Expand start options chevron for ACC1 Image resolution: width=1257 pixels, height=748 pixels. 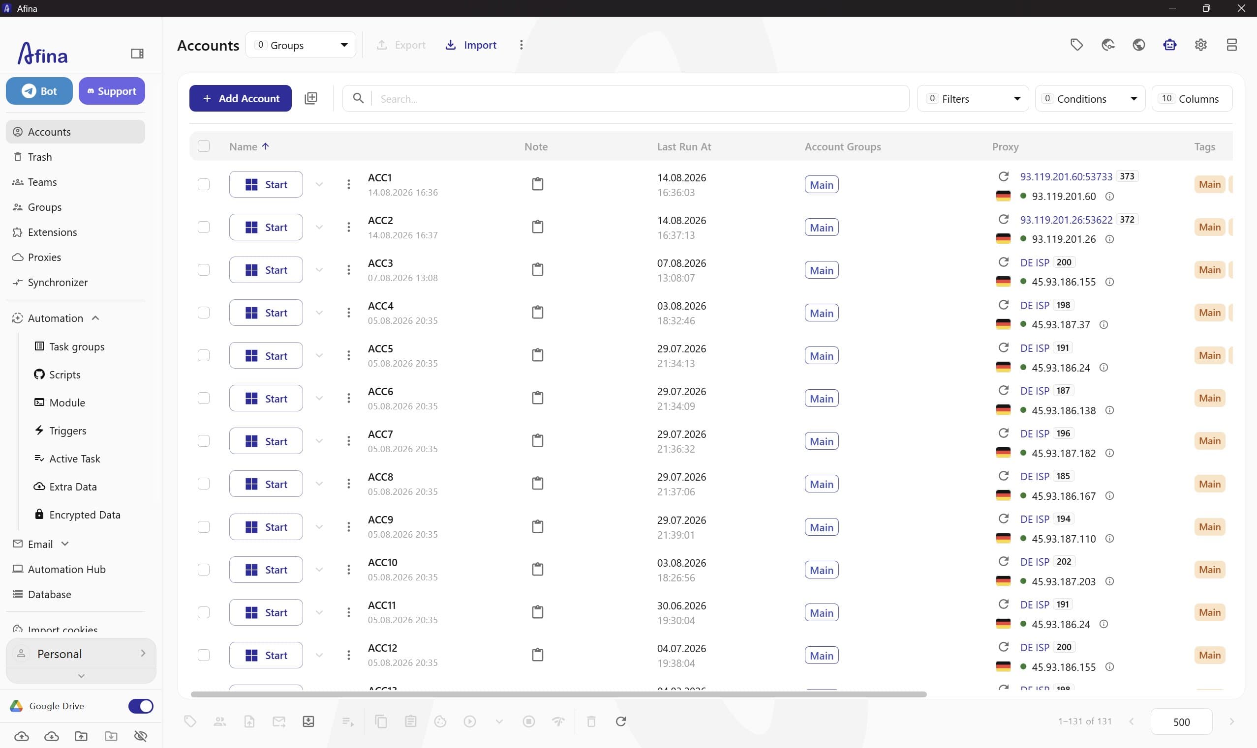pos(319,184)
